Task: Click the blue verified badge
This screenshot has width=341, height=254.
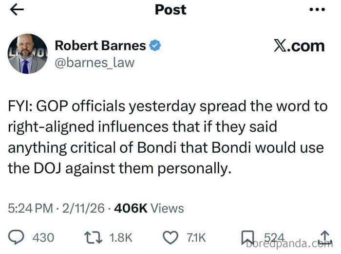Action: 155,46
